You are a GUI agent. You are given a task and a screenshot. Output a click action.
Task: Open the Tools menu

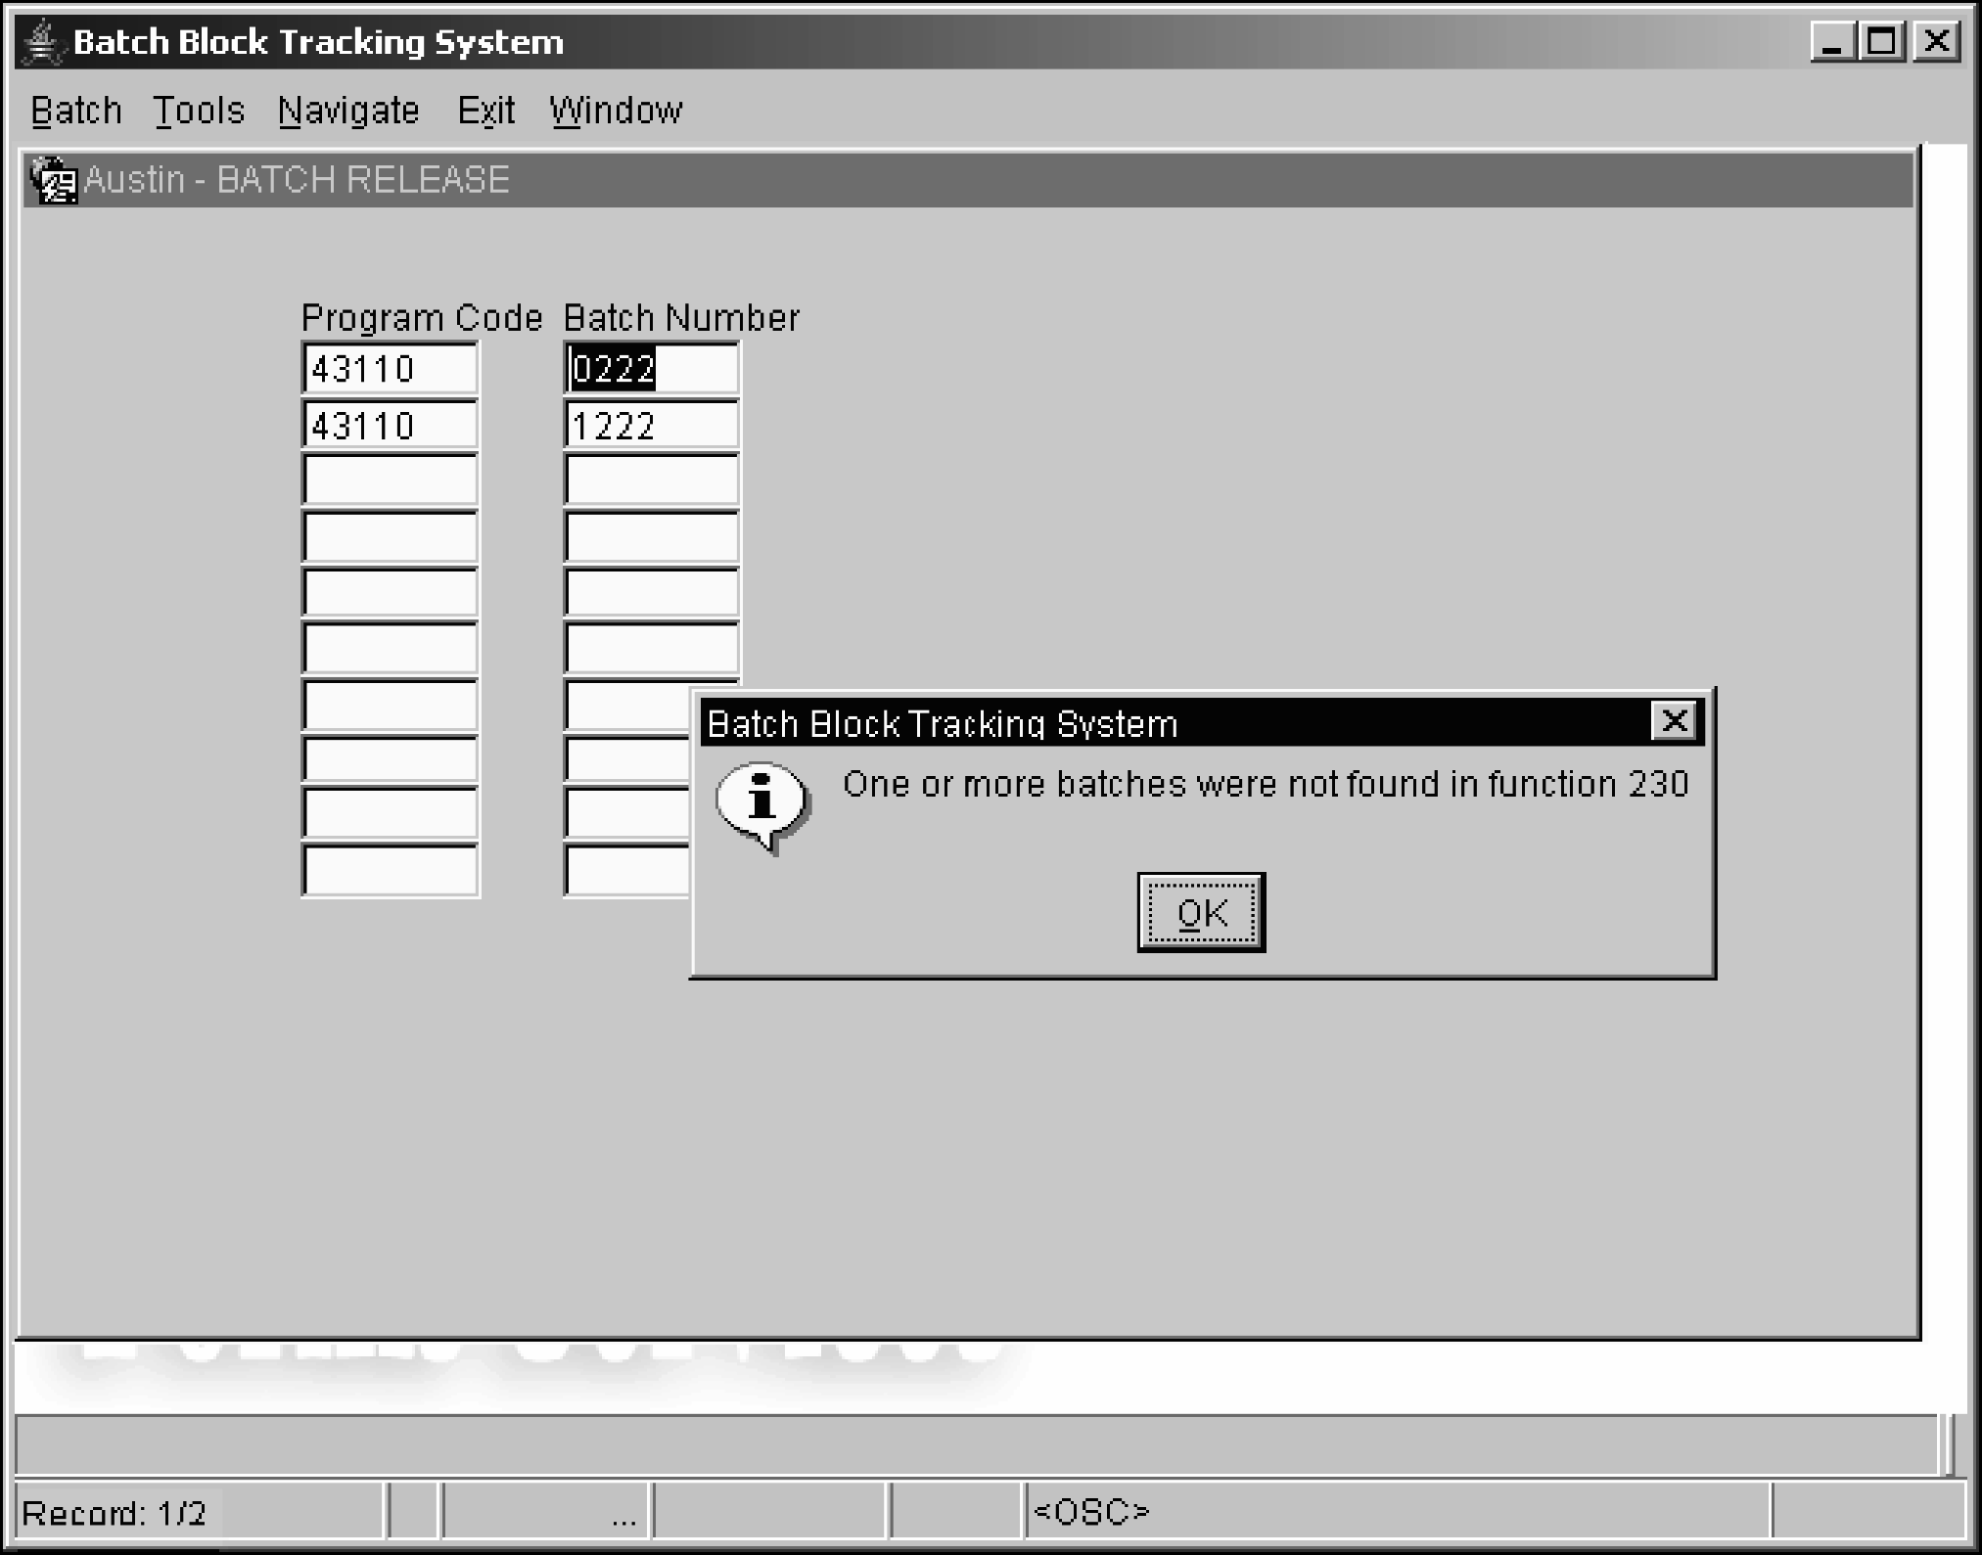(x=199, y=111)
